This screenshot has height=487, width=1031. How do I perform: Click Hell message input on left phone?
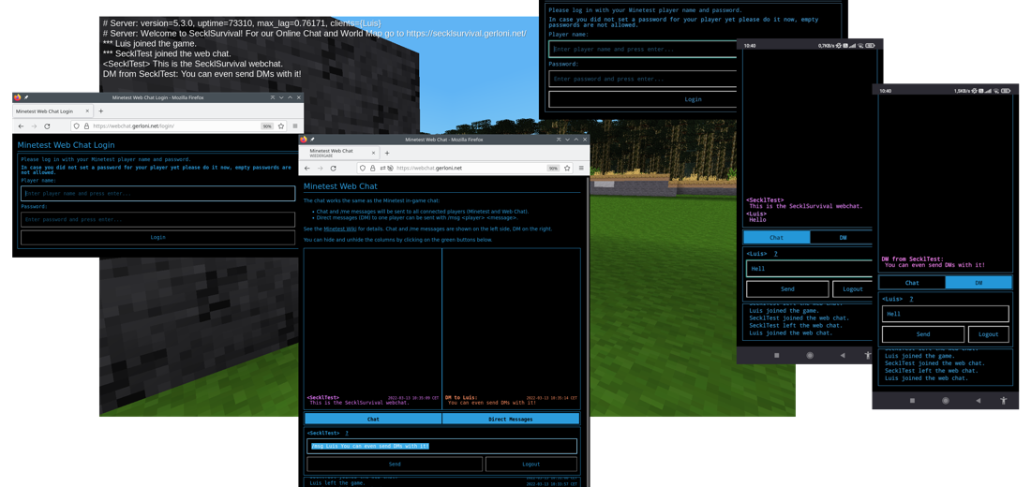click(810, 268)
